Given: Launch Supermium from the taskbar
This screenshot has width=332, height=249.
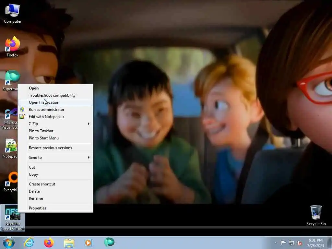Looking at the screenshot, I should 109,243.
